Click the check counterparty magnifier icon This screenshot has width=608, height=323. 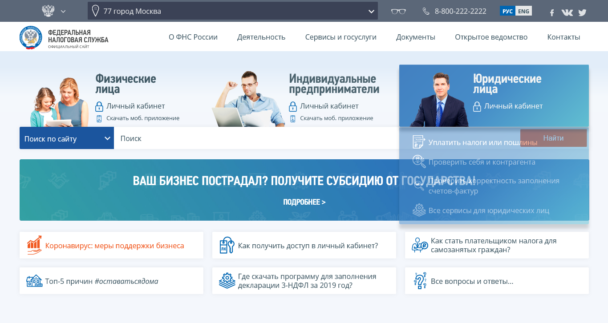coord(419,161)
